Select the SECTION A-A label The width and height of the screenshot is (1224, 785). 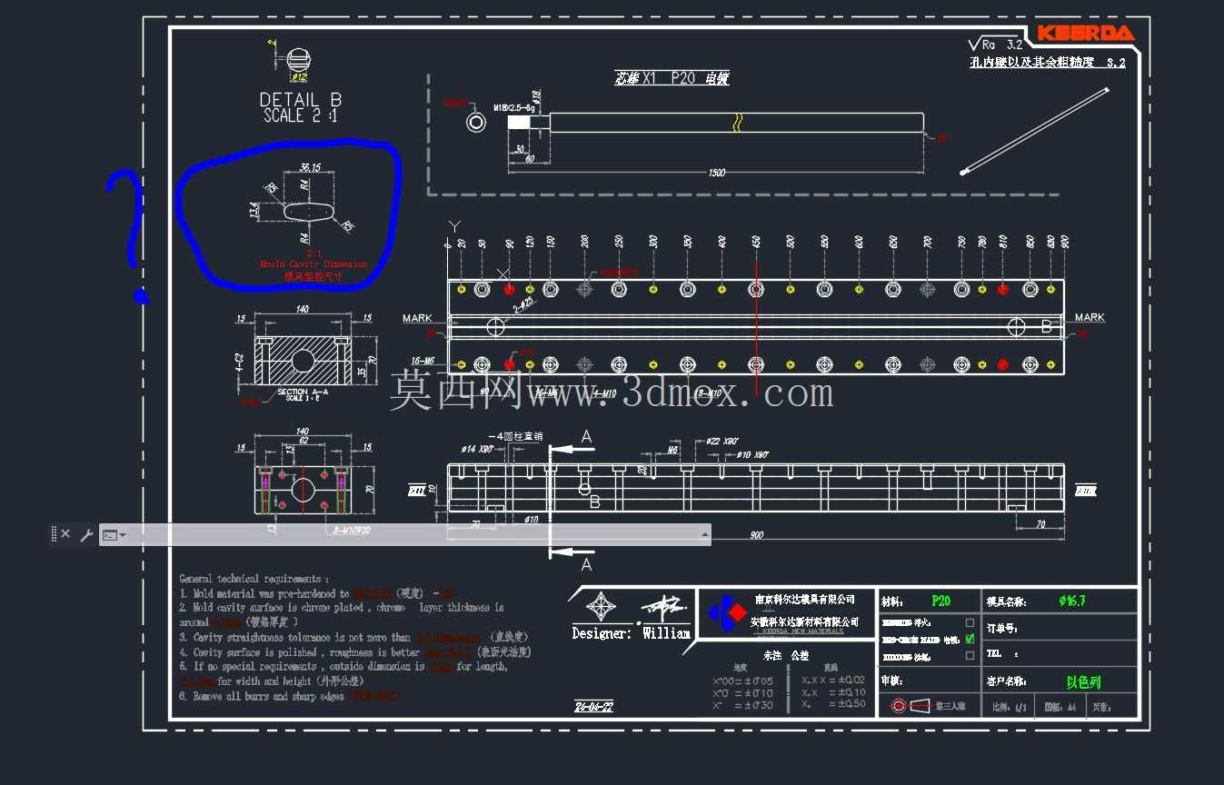[303, 392]
